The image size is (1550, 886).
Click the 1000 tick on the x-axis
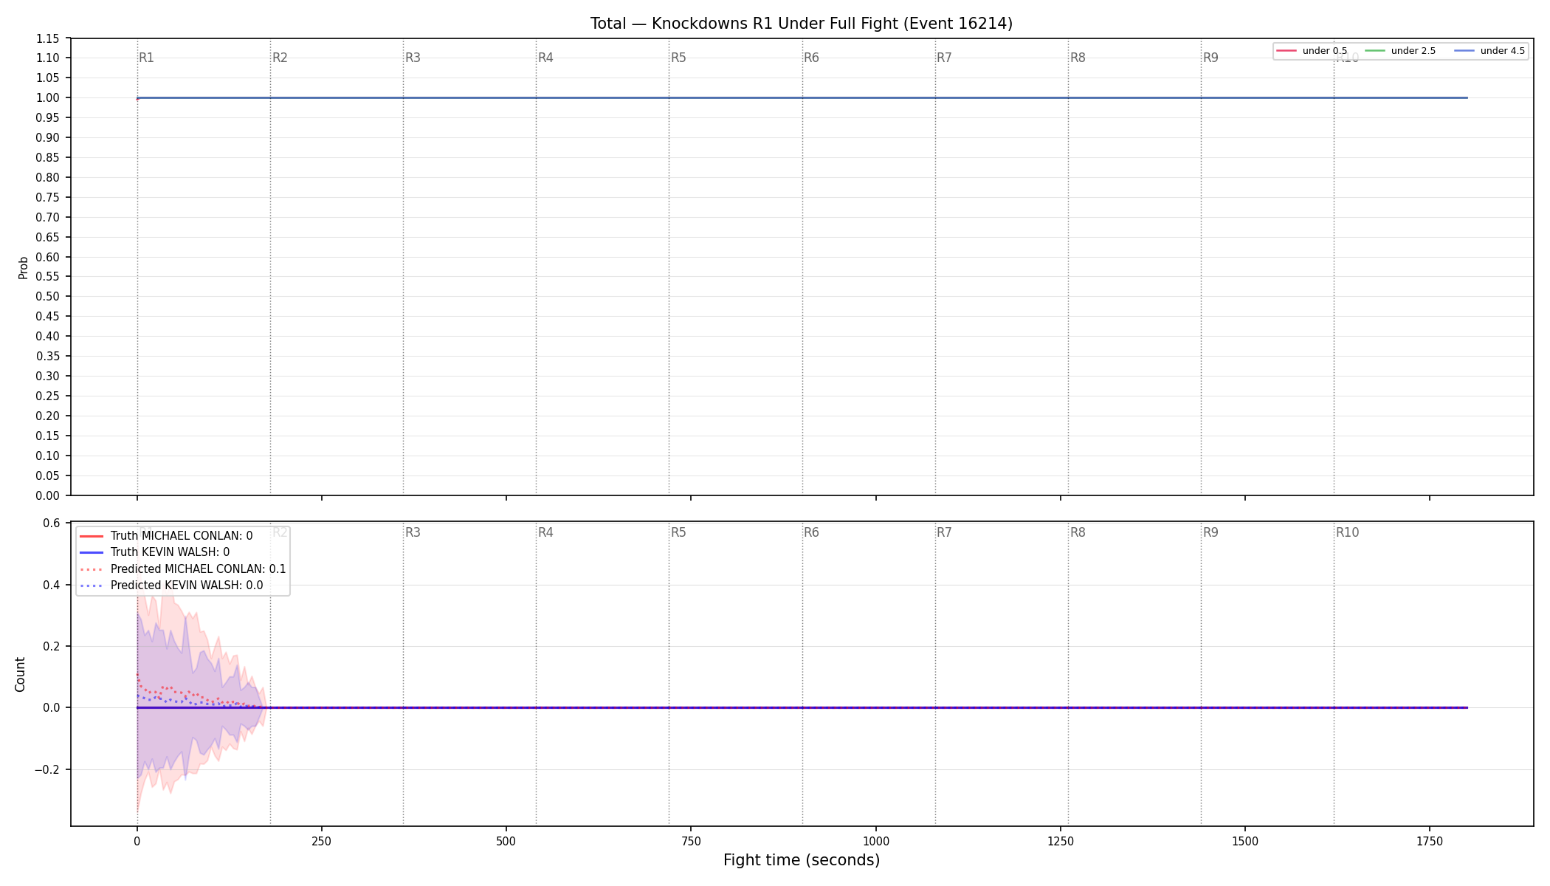(x=876, y=841)
